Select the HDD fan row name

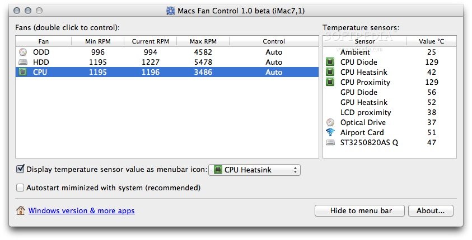point(41,62)
